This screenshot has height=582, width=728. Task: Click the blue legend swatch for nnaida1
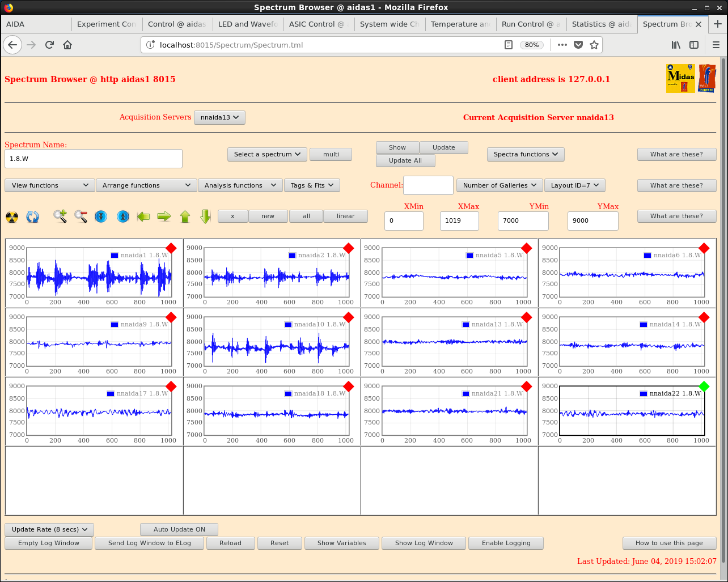coord(115,256)
